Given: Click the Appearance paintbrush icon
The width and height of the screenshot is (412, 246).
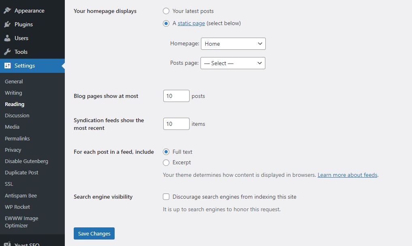Looking at the screenshot, I should point(7,11).
